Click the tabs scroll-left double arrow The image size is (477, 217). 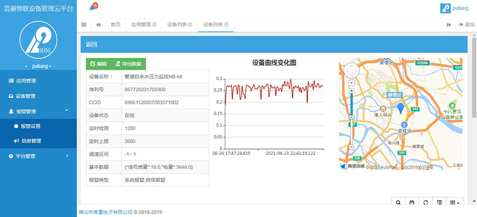click(98, 24)
